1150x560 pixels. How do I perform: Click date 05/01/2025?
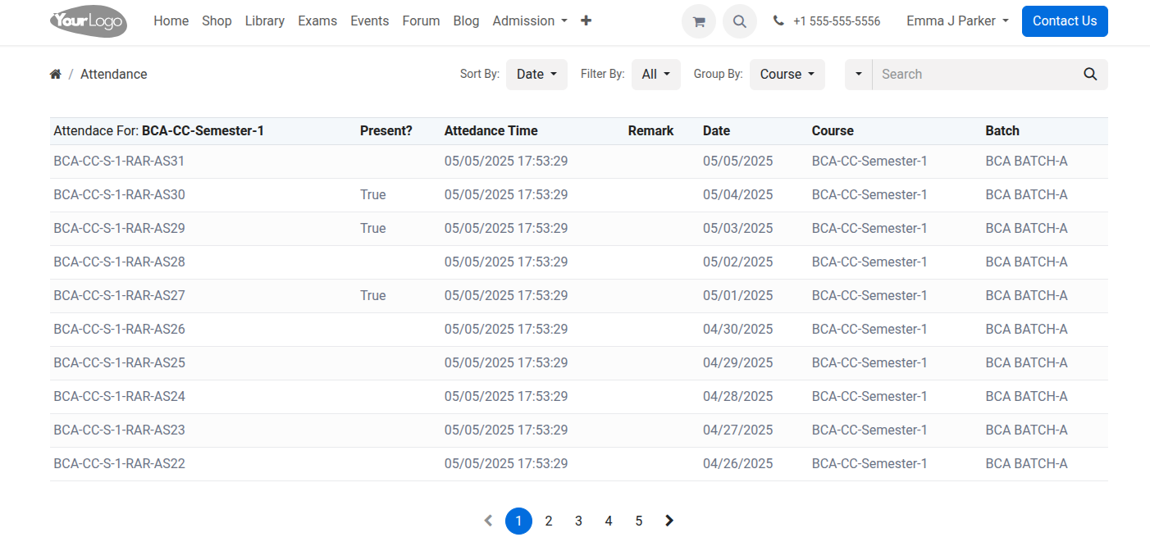pyautogui.click(x=738, y=296)
